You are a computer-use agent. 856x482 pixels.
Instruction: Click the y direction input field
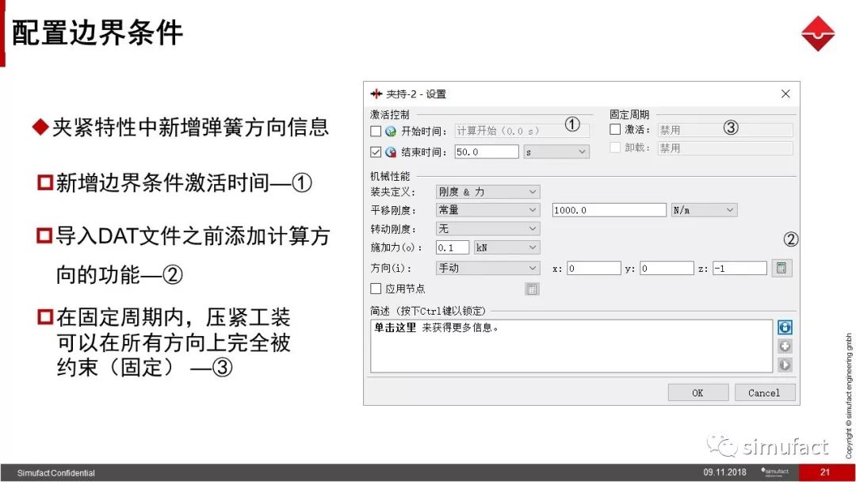pos(667,268)
